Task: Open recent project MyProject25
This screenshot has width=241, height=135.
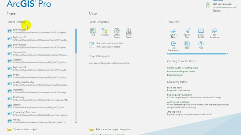Action: [37, 38]
